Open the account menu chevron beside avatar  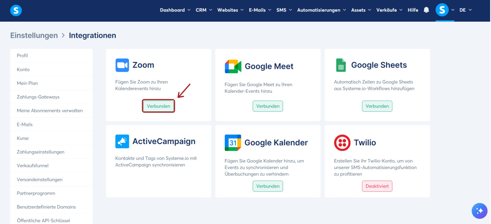pyautogui.click(x=453, y=10)
